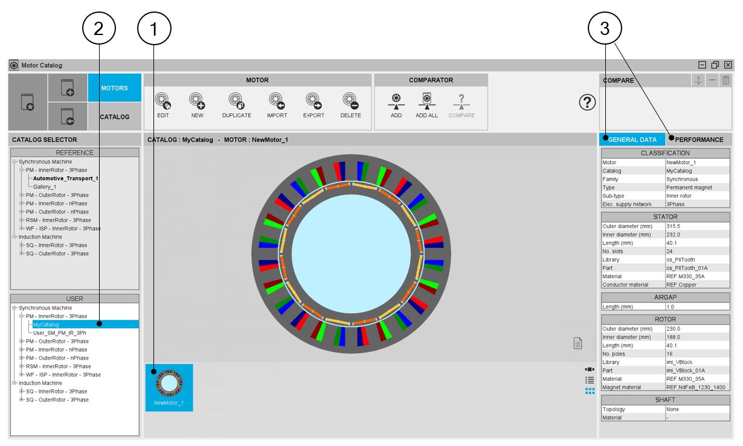
Task: Click the EXPORT motor icon
Action: [x=313, y=101]
